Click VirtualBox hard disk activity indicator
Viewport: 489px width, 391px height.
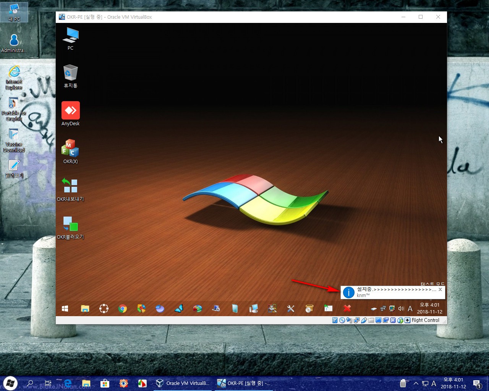coord(335,320)
